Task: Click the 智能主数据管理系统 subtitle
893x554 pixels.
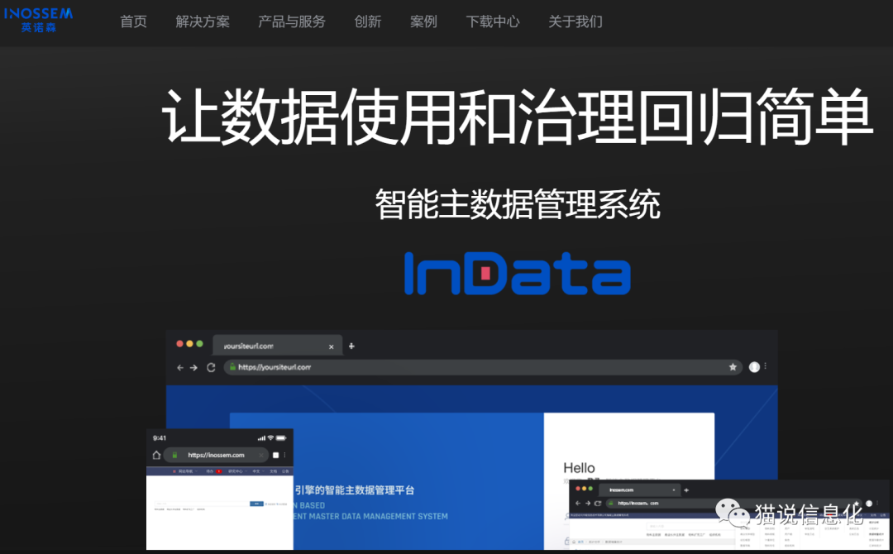Action: click(517, 204)
